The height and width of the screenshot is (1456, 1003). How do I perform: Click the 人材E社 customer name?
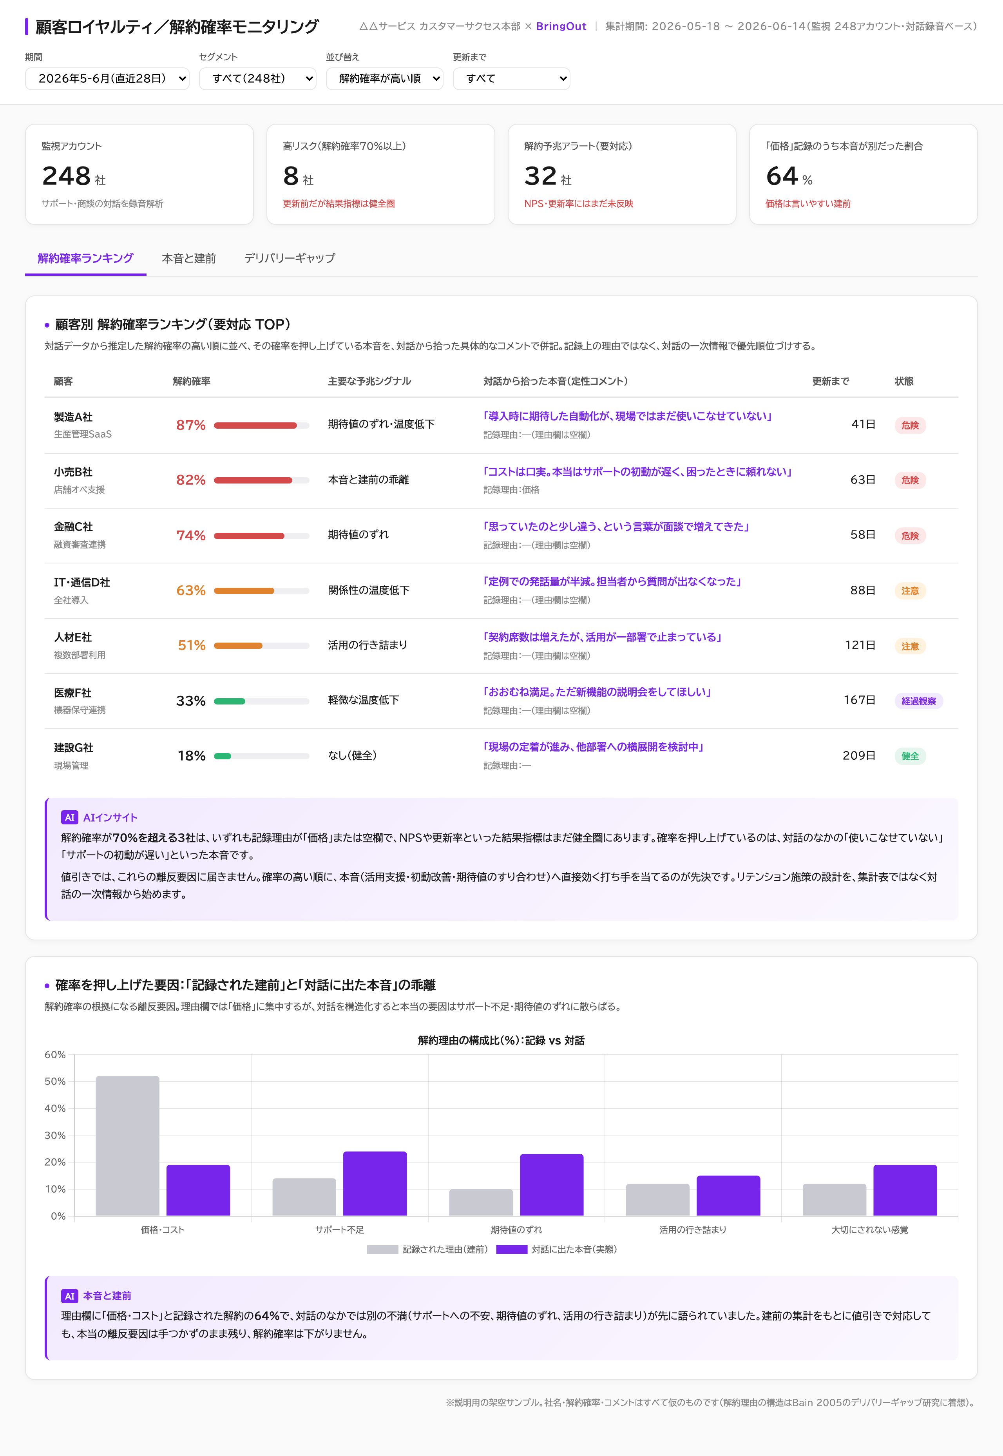click(73, 637)
